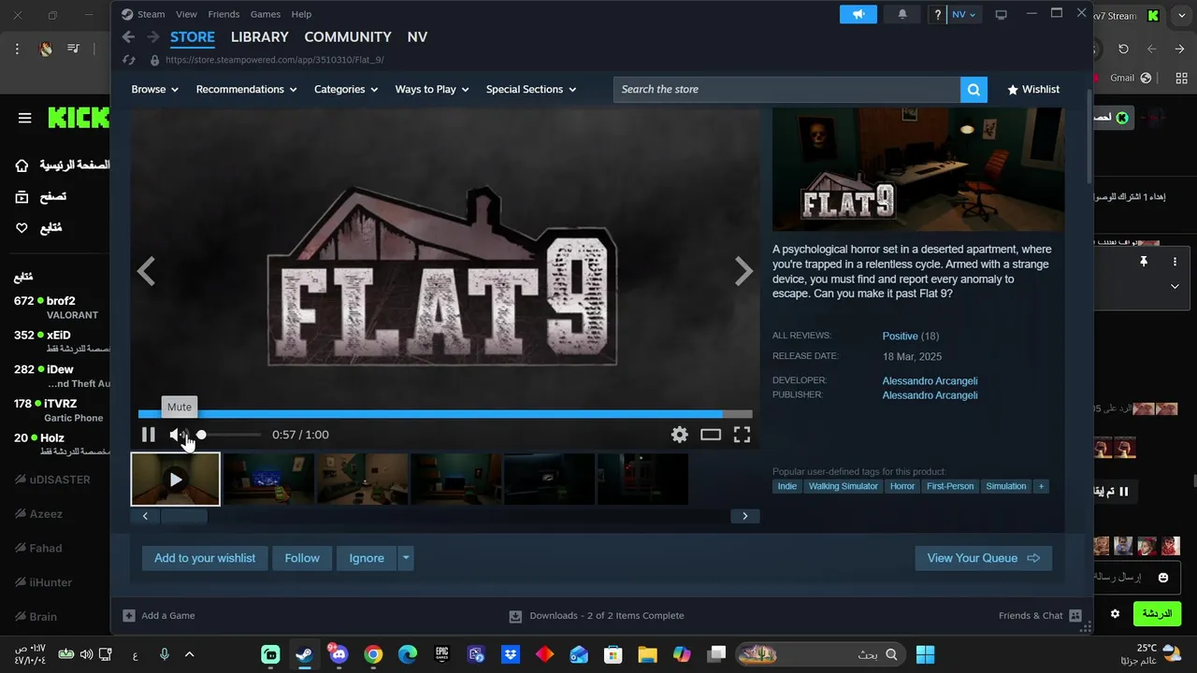Open Special Sections dropdown
Image resolution: width=1197 pixels, height=673 pixels.
pyautogui.click(x=531, y=90)
